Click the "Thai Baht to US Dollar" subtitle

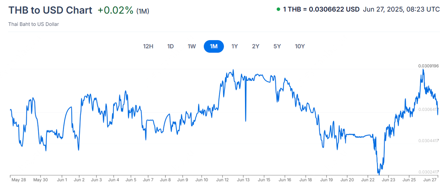click(x=34, y=24)
